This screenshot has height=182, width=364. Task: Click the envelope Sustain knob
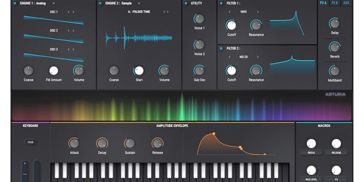(130, 143)
